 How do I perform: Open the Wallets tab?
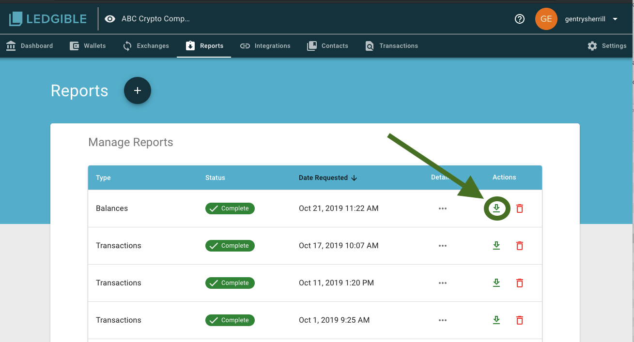(88, 46)
